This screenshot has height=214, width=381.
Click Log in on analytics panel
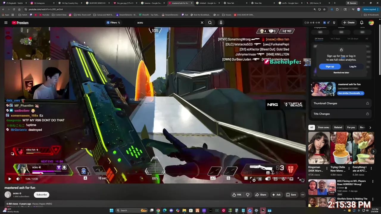click(x=353, y=67)
